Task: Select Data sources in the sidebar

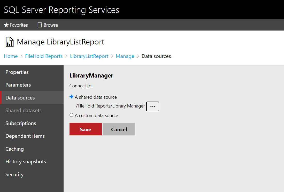Action: point(20,97)
